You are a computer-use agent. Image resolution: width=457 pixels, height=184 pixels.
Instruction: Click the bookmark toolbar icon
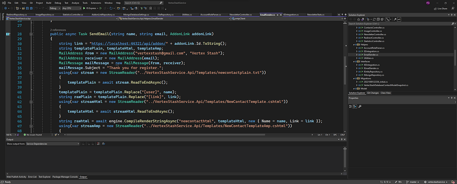coord(150,8)
